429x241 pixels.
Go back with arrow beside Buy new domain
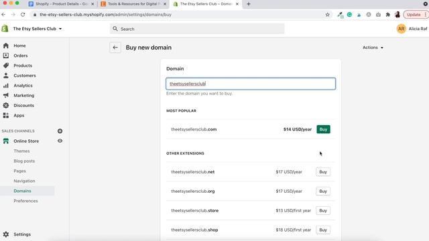(x=115, y=48)
